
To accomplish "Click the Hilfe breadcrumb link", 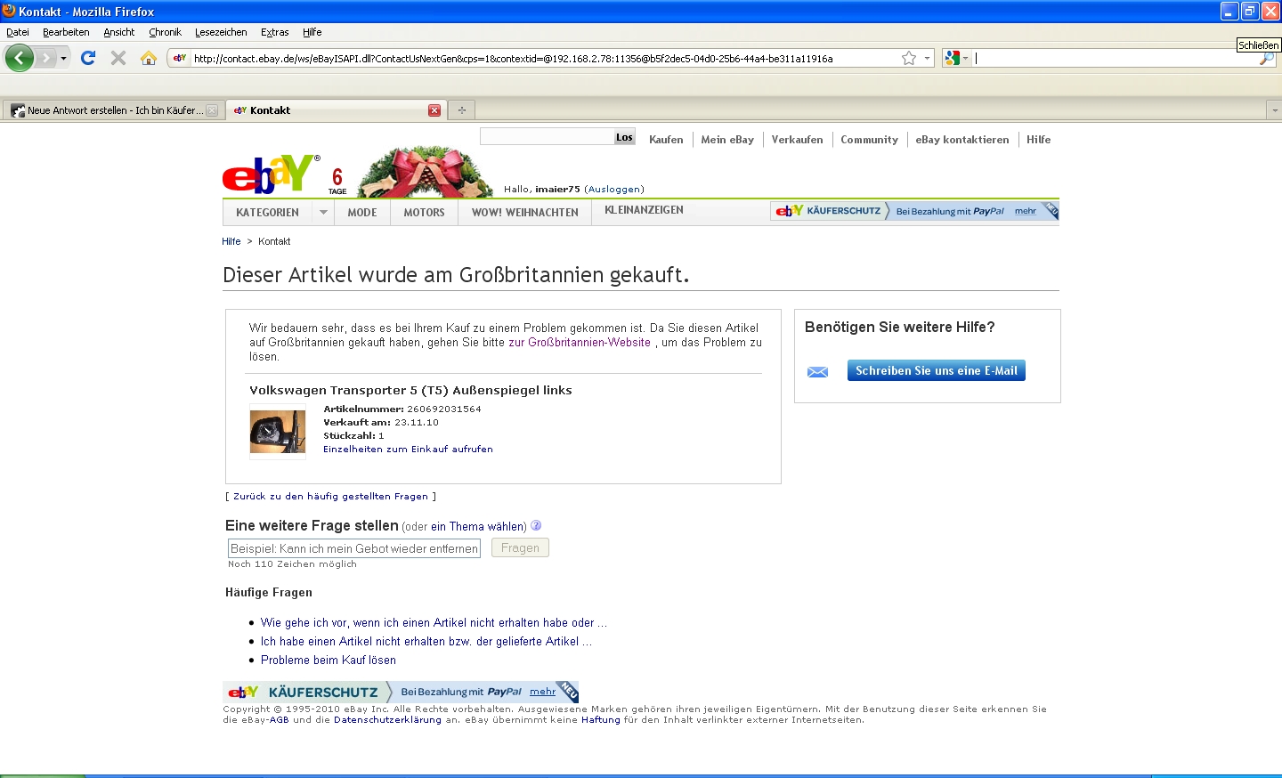I will [231, 241].
